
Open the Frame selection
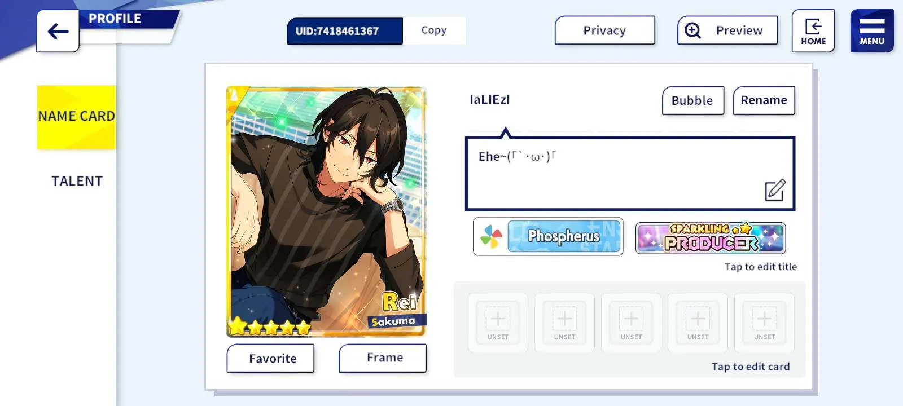coord(383,358)
